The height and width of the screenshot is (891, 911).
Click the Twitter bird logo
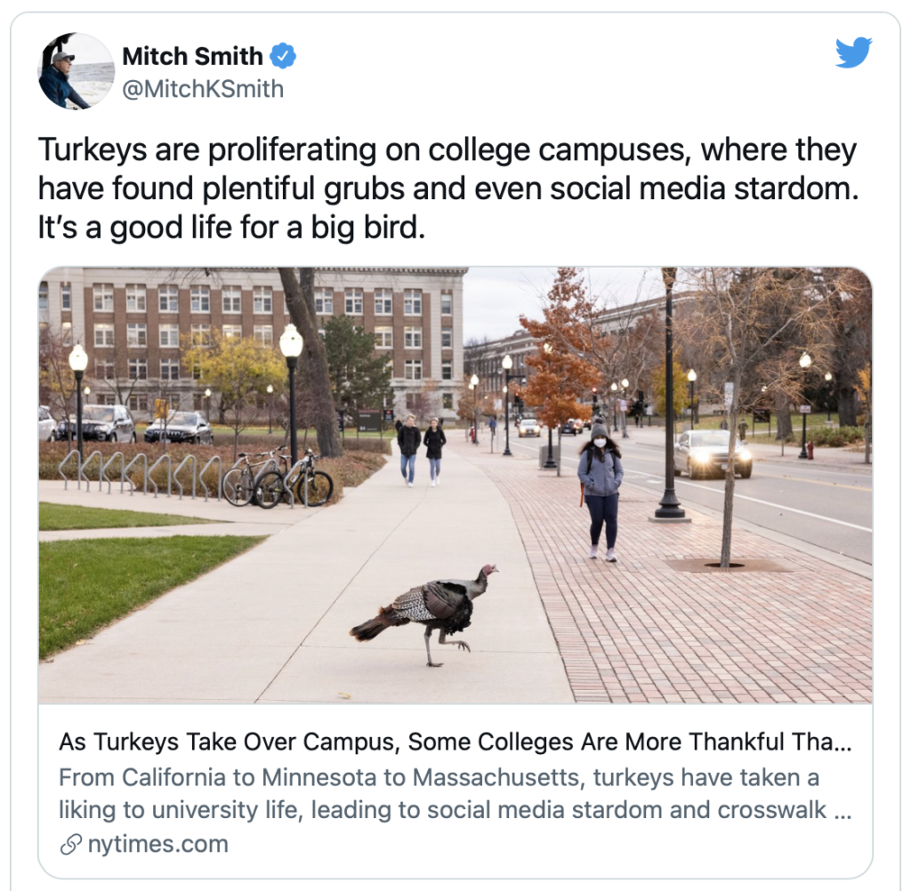(x=853, y=52)
